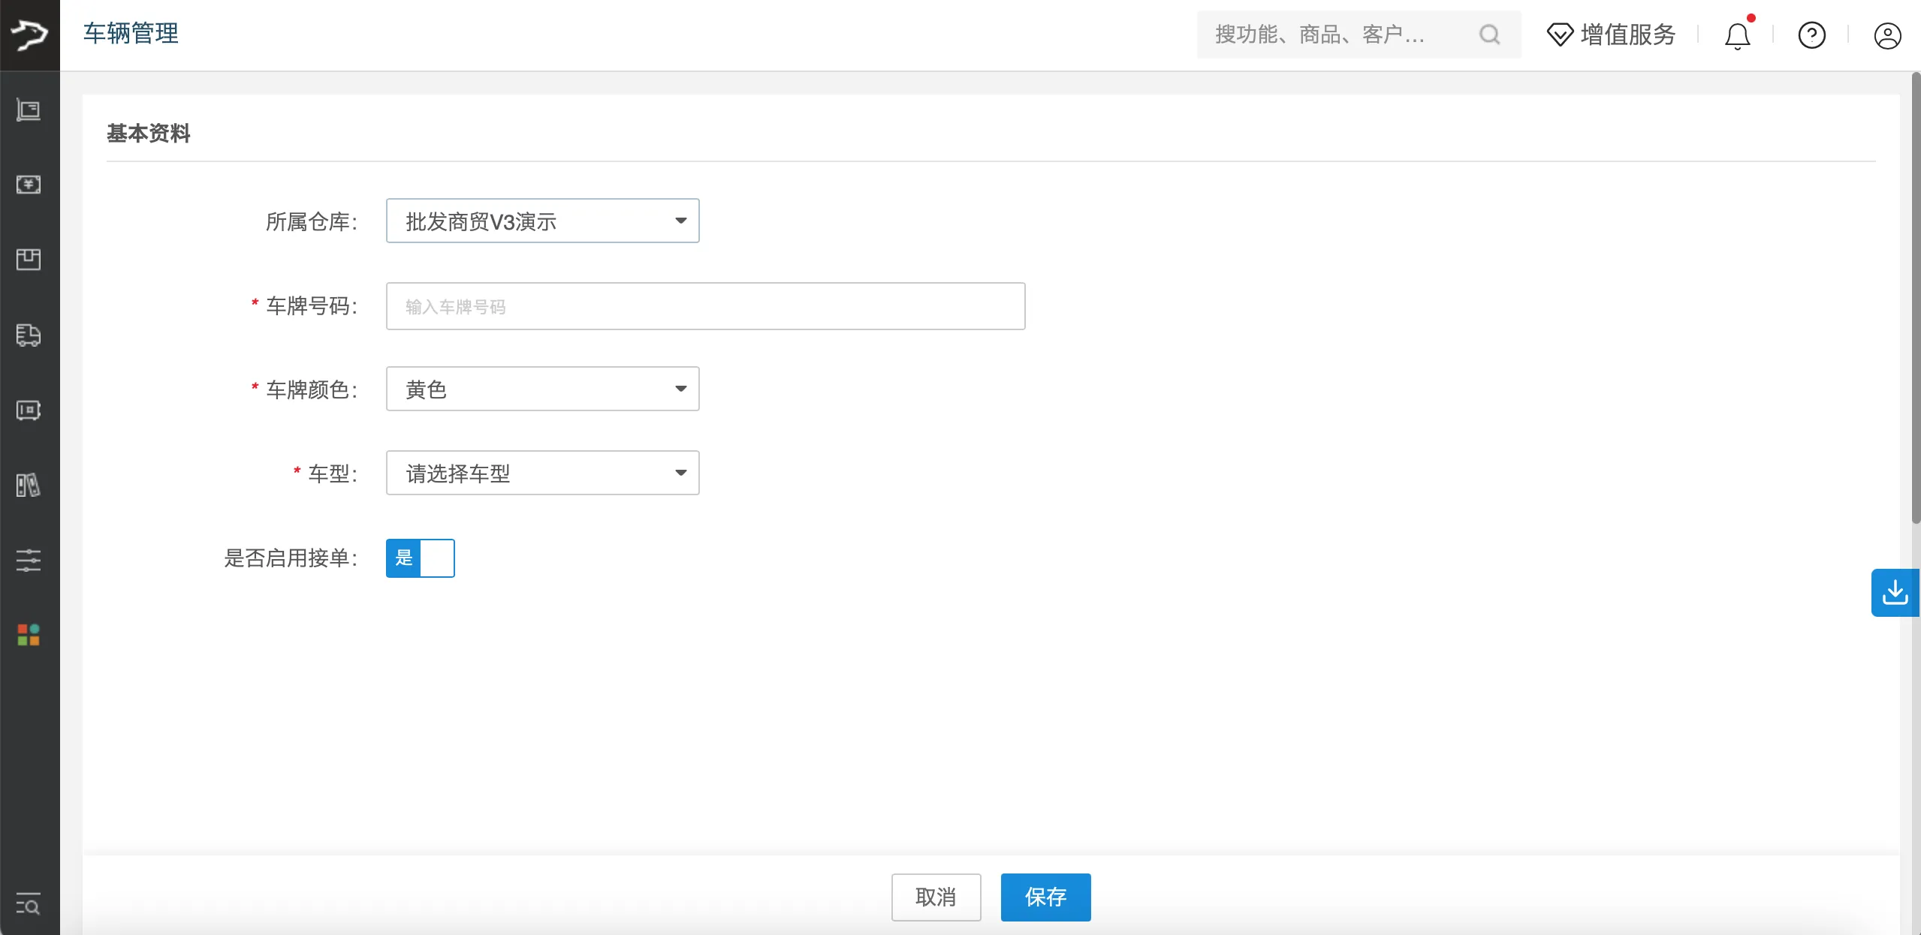The height and width of the screenshot is (935, 1921).
Task: Open the user account avatar icon
Action: 1886,35
